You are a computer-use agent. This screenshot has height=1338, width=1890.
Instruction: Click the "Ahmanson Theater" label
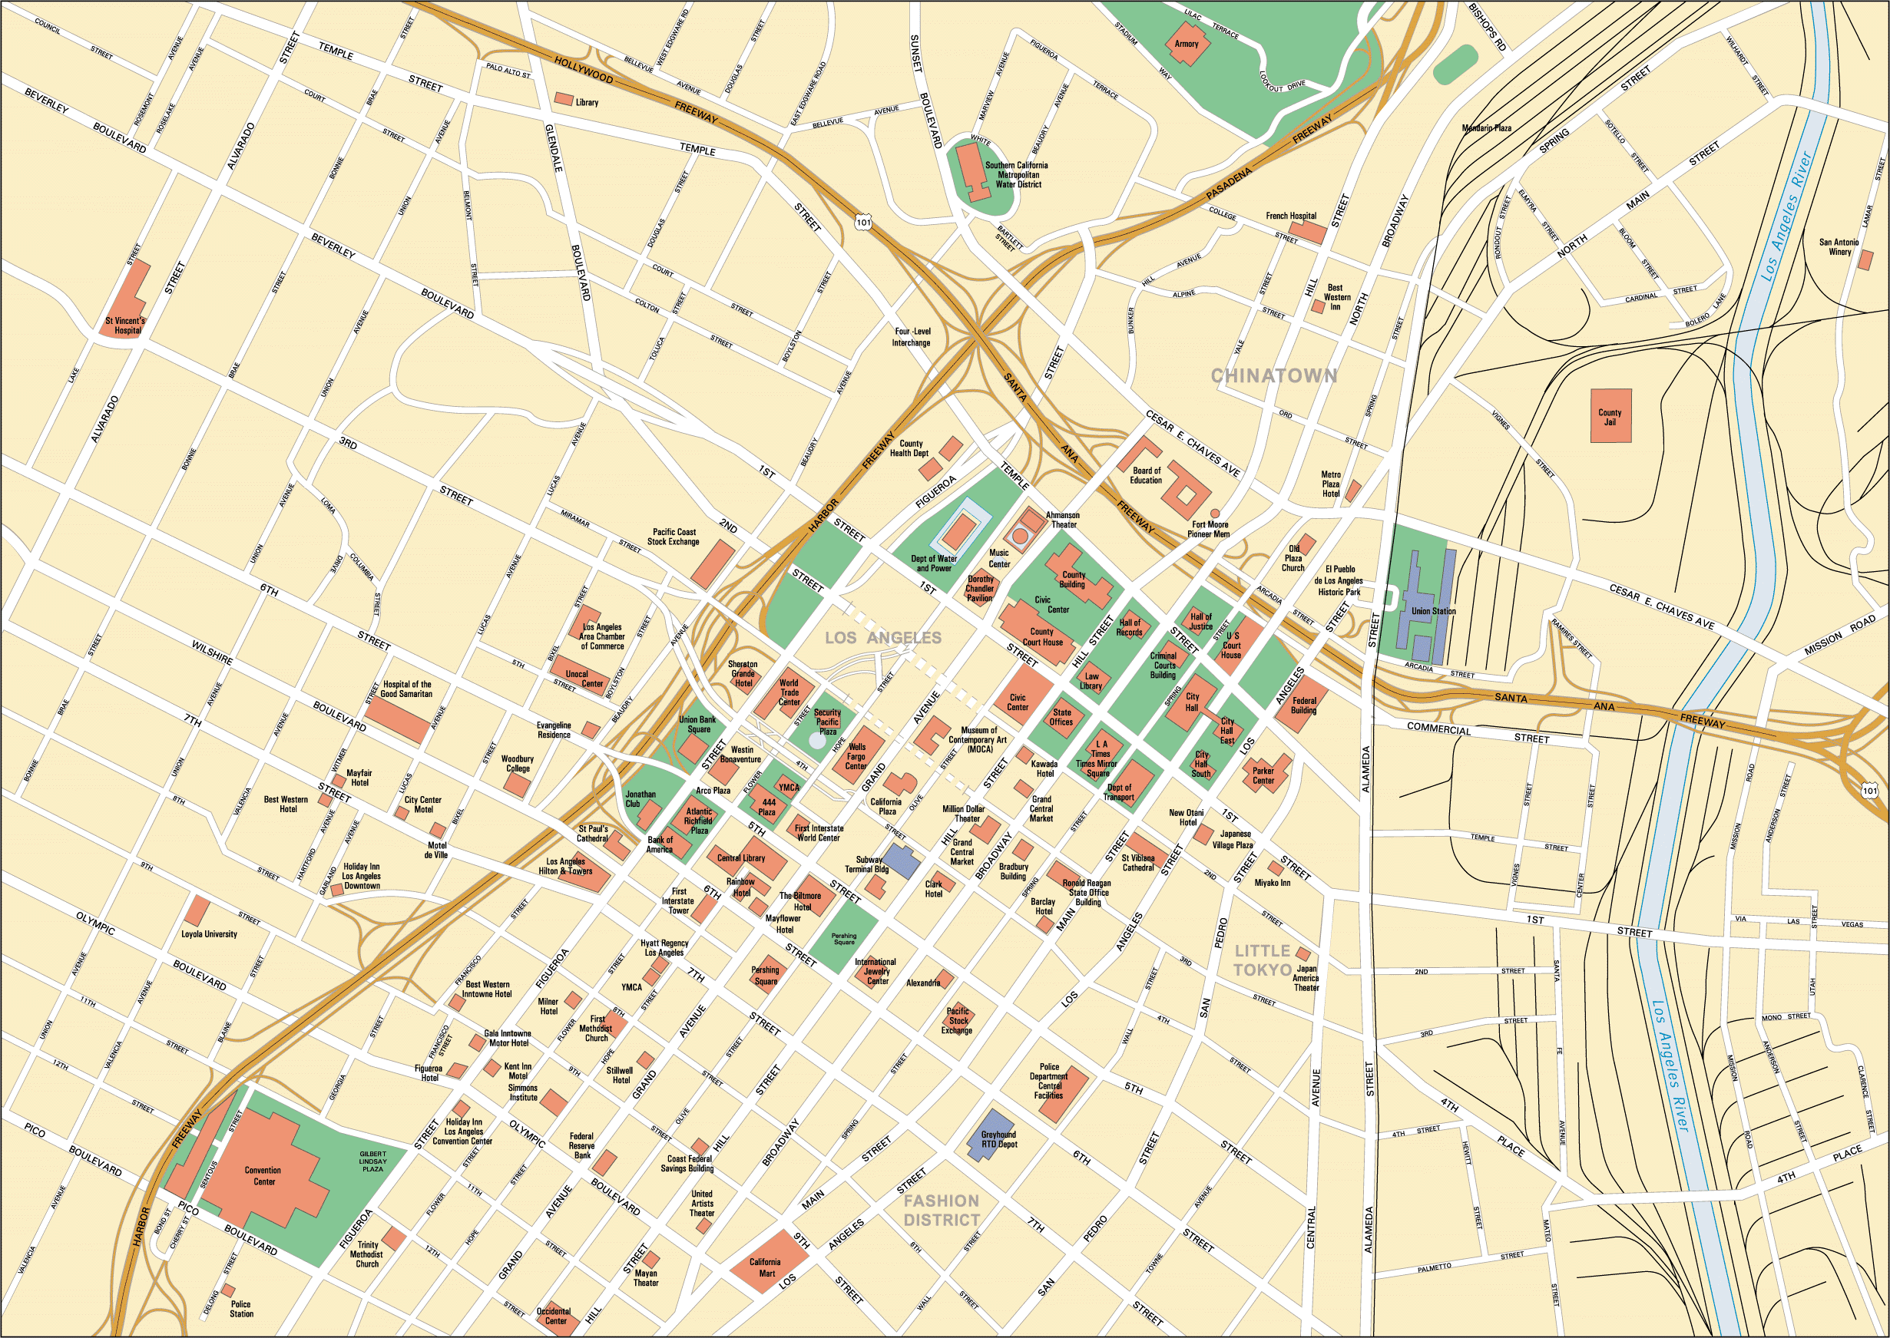click(1062, 520)
